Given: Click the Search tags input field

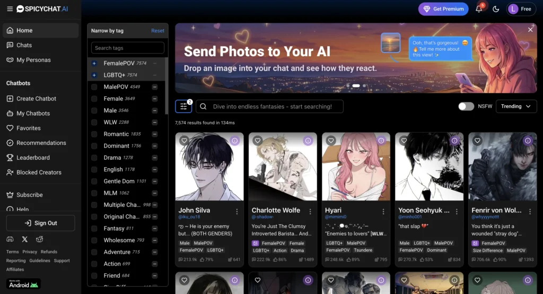Looking at the screenshot, I should (x=127, y=48).
